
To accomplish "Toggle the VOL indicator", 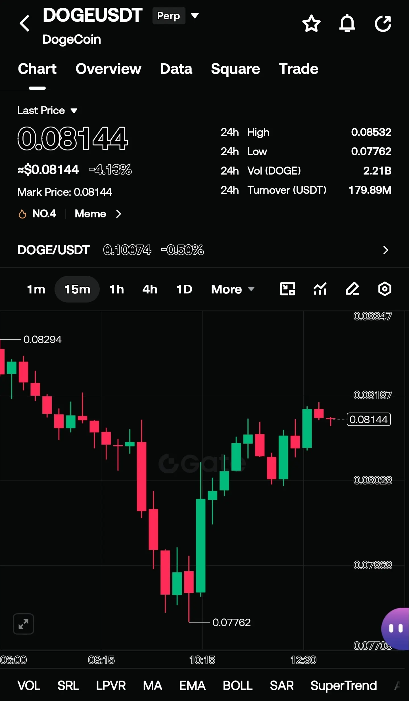I will pyautogui.click(x=29, y=686).
